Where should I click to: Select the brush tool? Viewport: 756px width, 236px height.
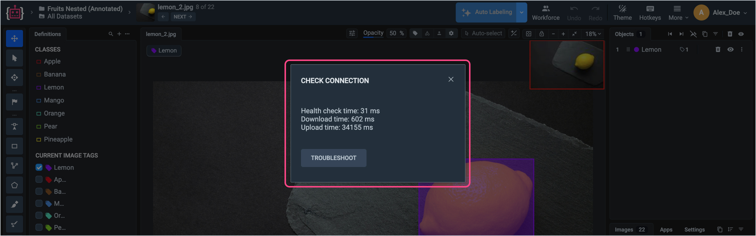point(14,205)
